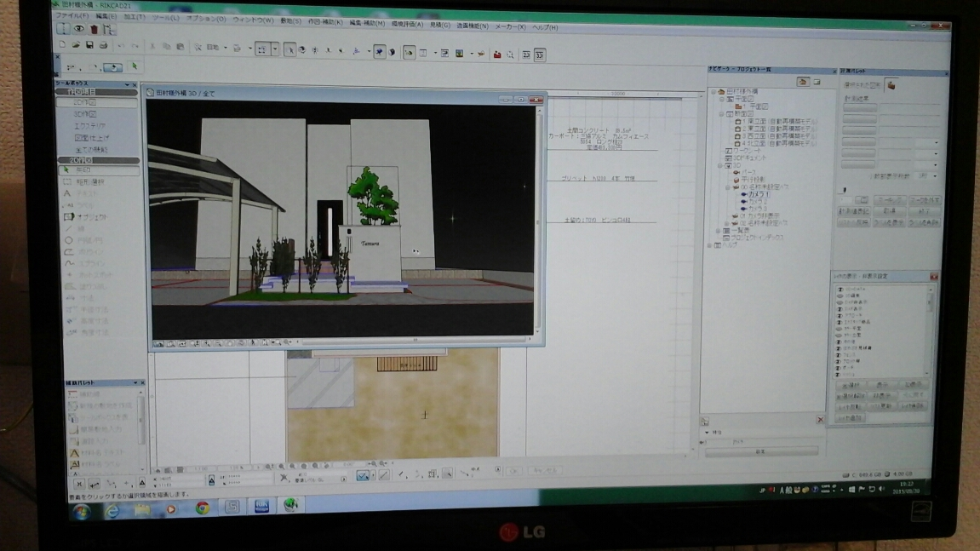Open the ウィンドウ(W) menu
This screenshot has height=551, width=980.
253,20
